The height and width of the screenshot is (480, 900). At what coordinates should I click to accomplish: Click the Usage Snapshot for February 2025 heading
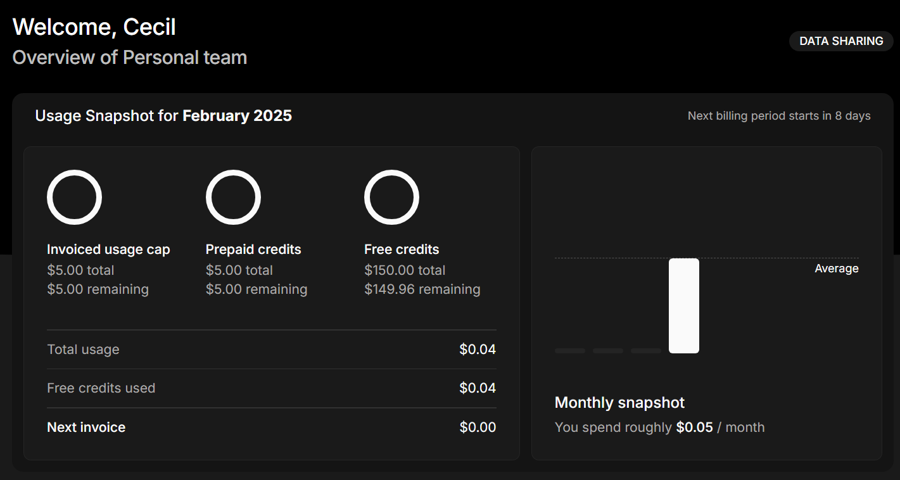pyautogui.click(x=163, y=116)
